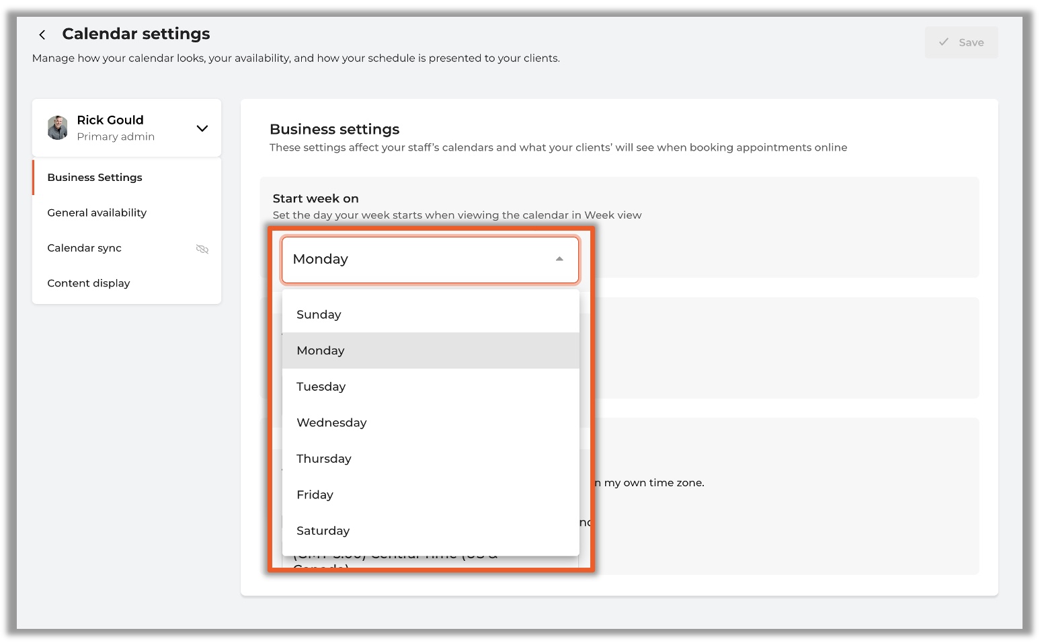Click the back arrow beside Calendar settings

click(42, 35)
